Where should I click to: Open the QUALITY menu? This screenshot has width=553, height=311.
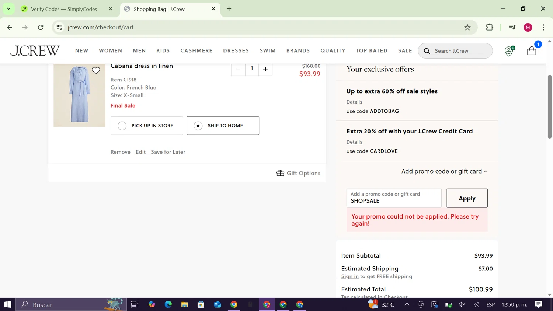(333, 51)
